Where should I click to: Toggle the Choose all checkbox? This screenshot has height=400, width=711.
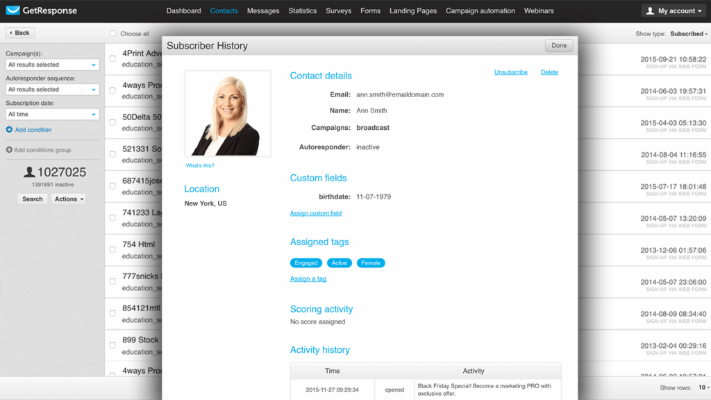(112, 33)
